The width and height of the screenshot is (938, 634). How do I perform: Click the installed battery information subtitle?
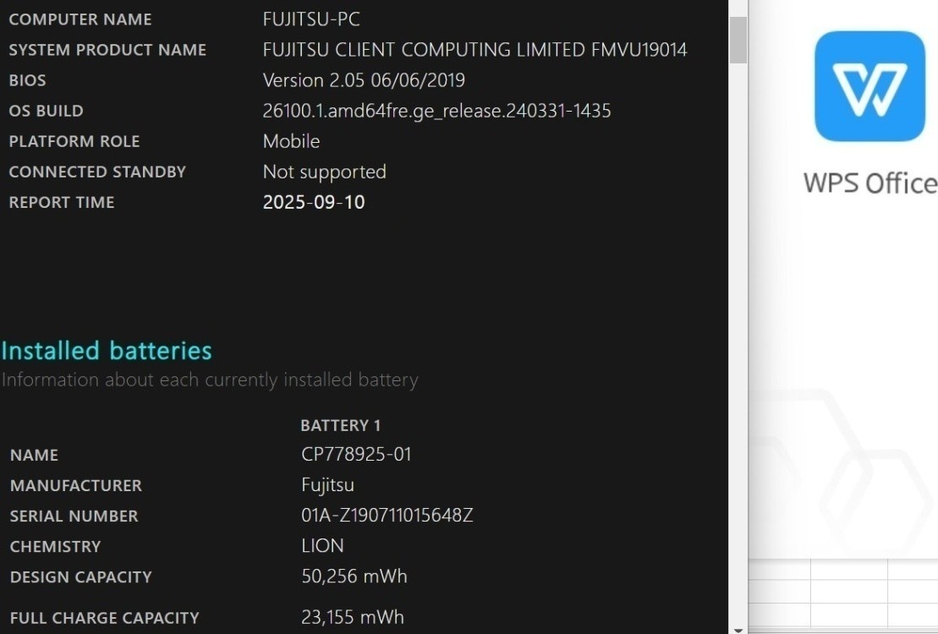pos(210,380)
